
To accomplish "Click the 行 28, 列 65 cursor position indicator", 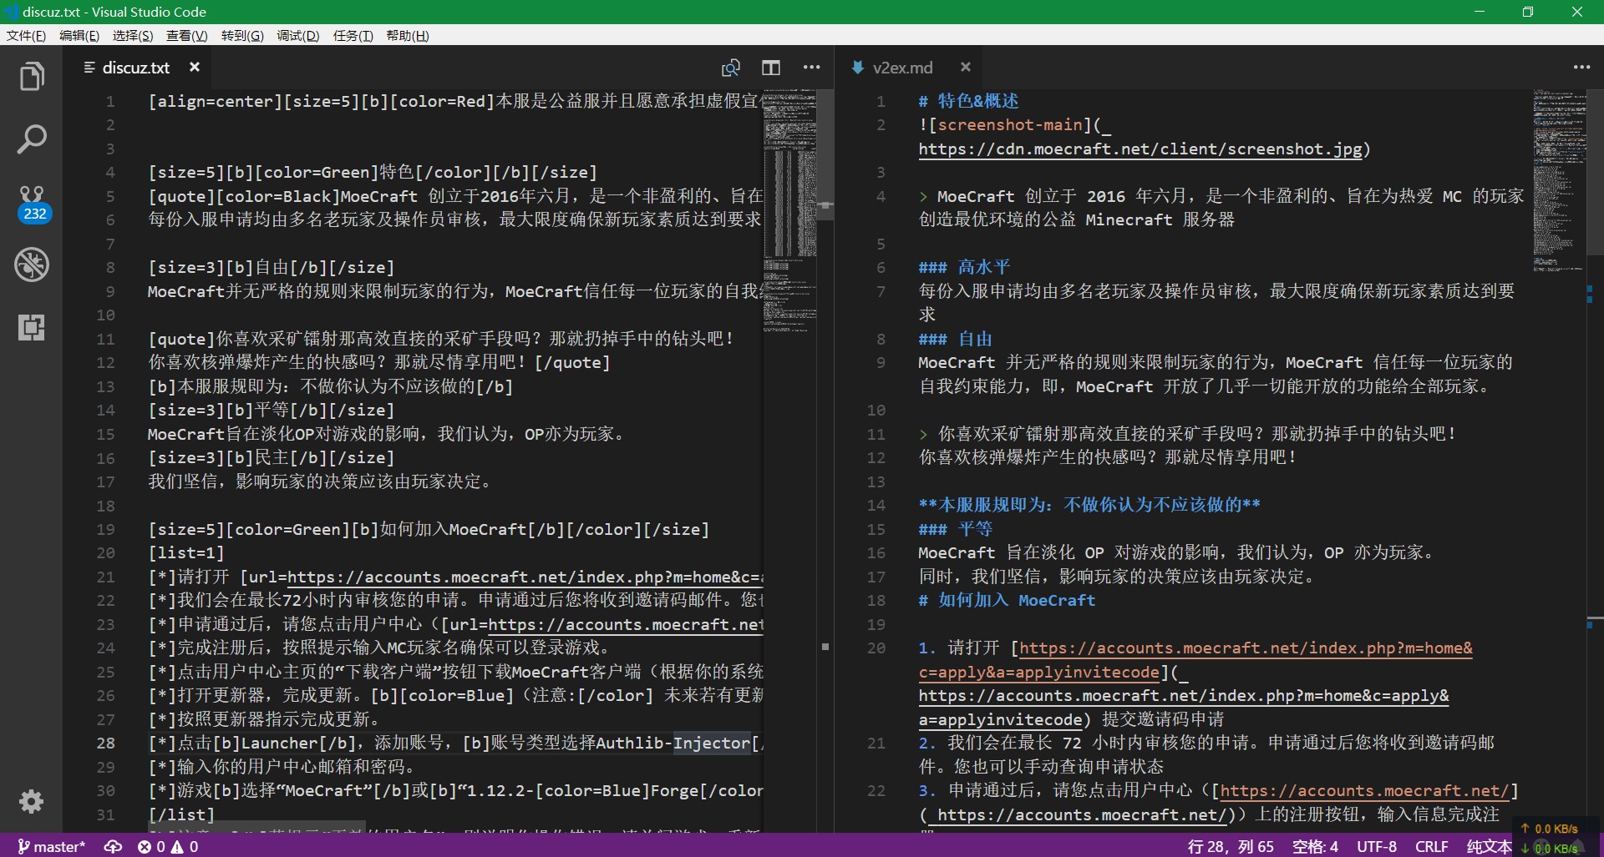I will pyautogui.click(x=1230, y=846).
